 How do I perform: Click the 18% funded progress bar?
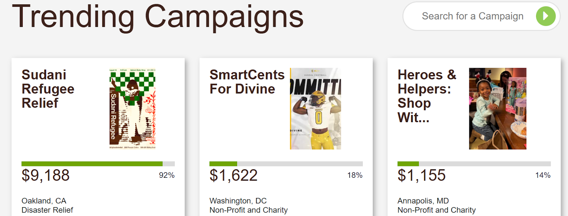click(x=286, y=164)
